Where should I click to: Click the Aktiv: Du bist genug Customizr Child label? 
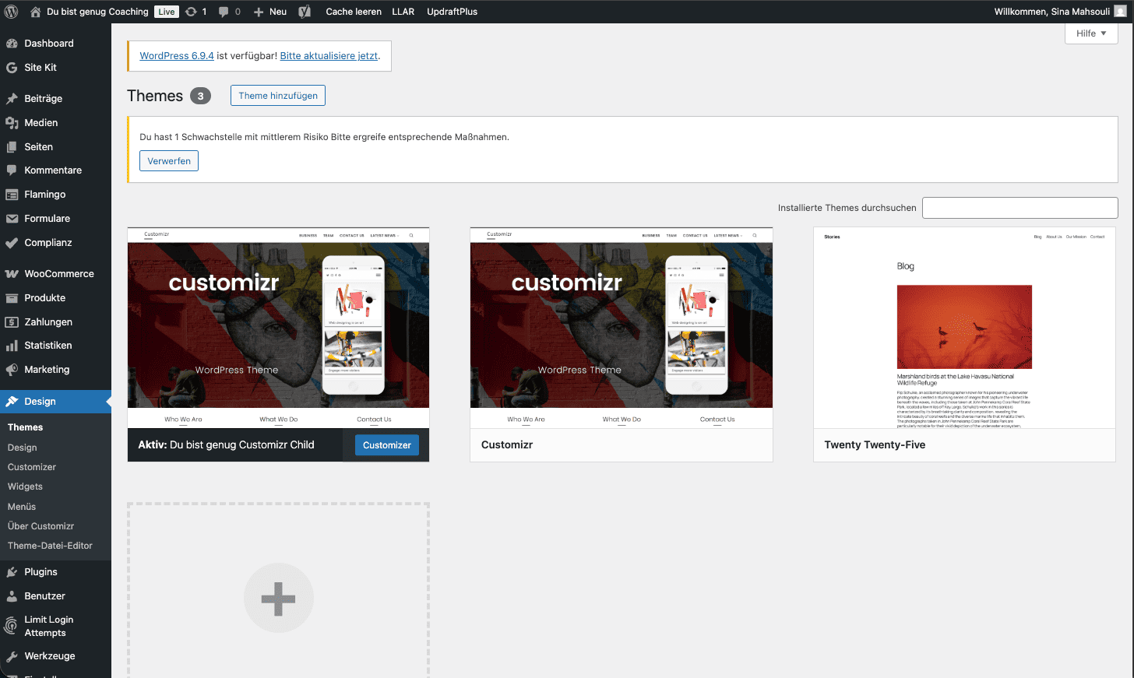(x=226, y=445)
